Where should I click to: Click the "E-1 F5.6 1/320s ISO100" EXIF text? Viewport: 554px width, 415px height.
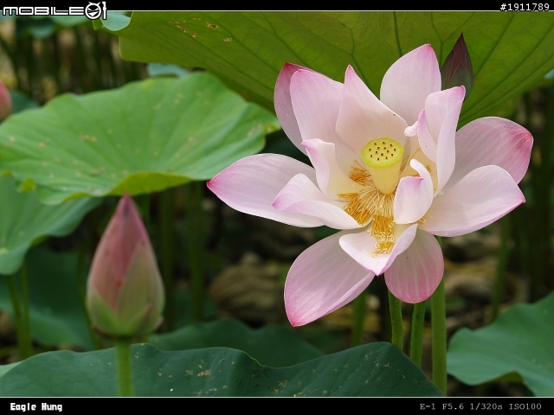click(x=480, y=406)
